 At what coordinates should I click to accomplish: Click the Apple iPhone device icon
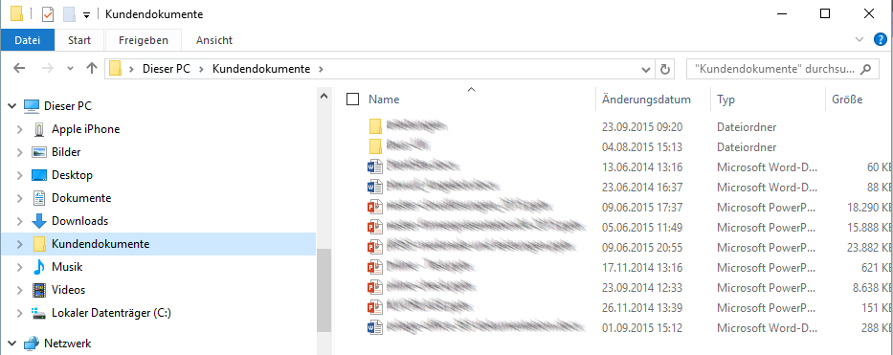tap(38, 129)
